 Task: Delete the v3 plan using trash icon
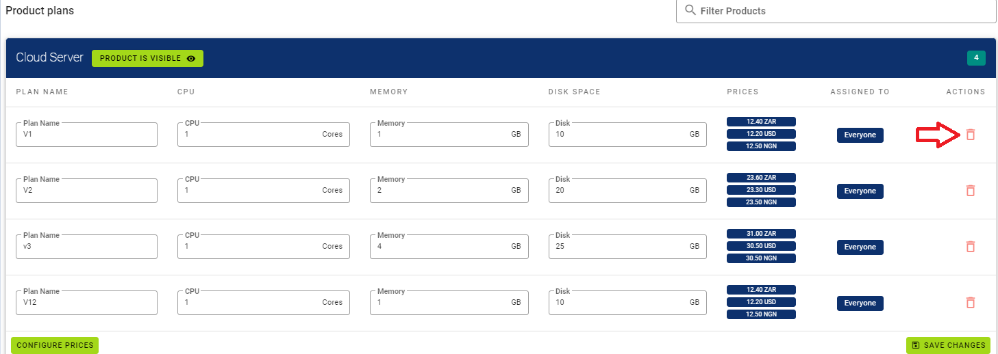point(970,247)
